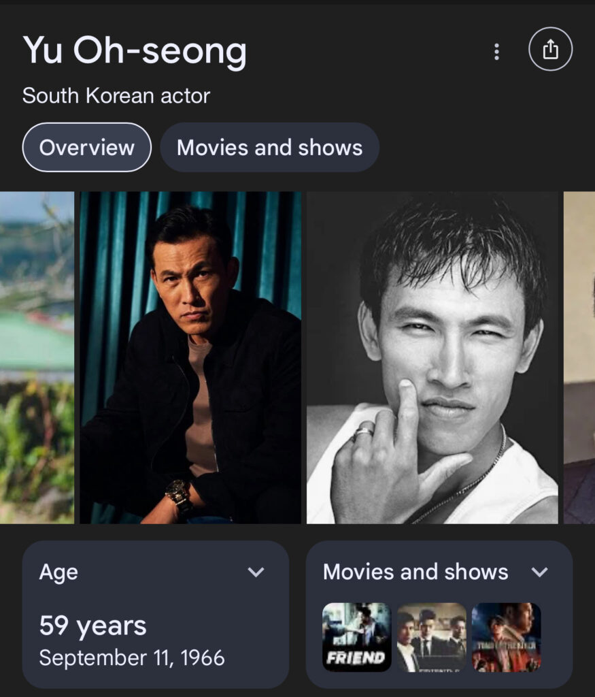Click the September 11, 1966 birth date
Viewport: 595px width, 697px height.
132,658
